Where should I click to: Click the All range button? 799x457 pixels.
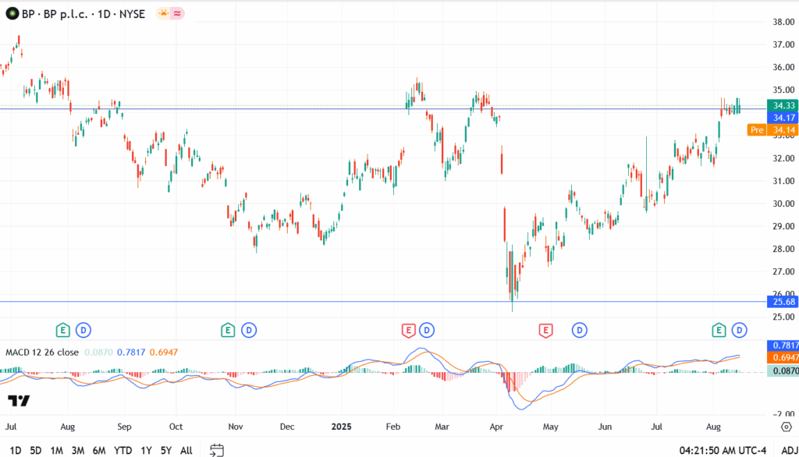click(x=186, y=450)
